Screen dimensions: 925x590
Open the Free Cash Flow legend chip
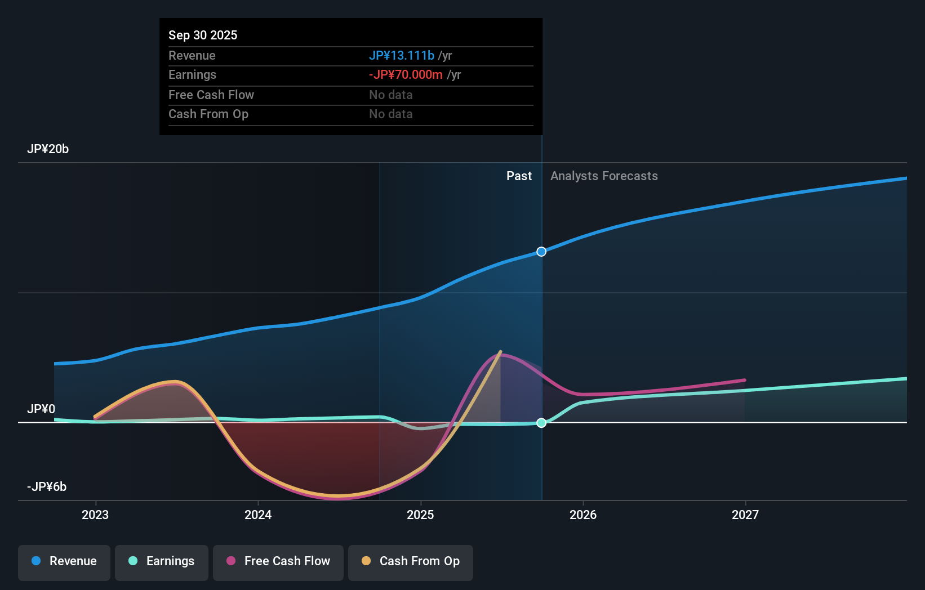[x=278, y=561]
